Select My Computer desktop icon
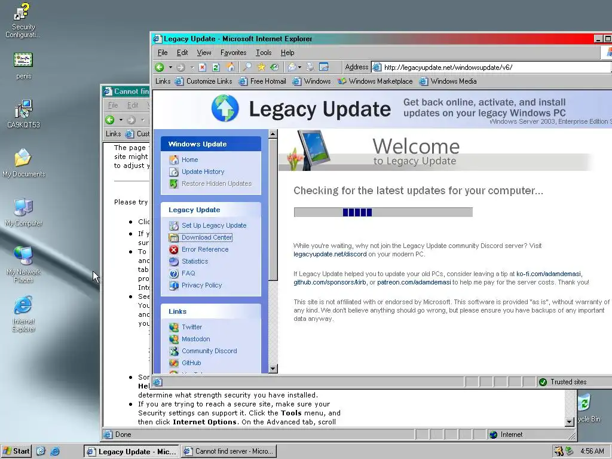 [x=23, y=212]
